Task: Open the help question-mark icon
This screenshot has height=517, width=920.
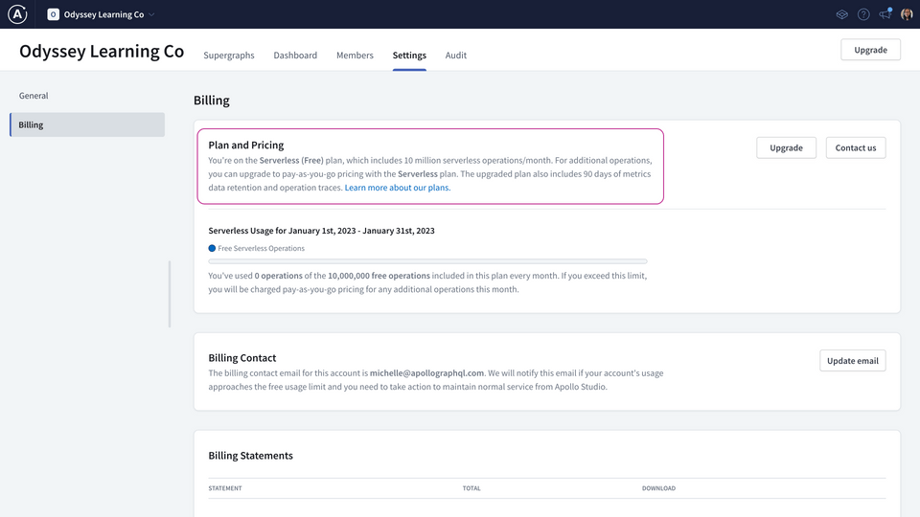Action: pos(863,14)
